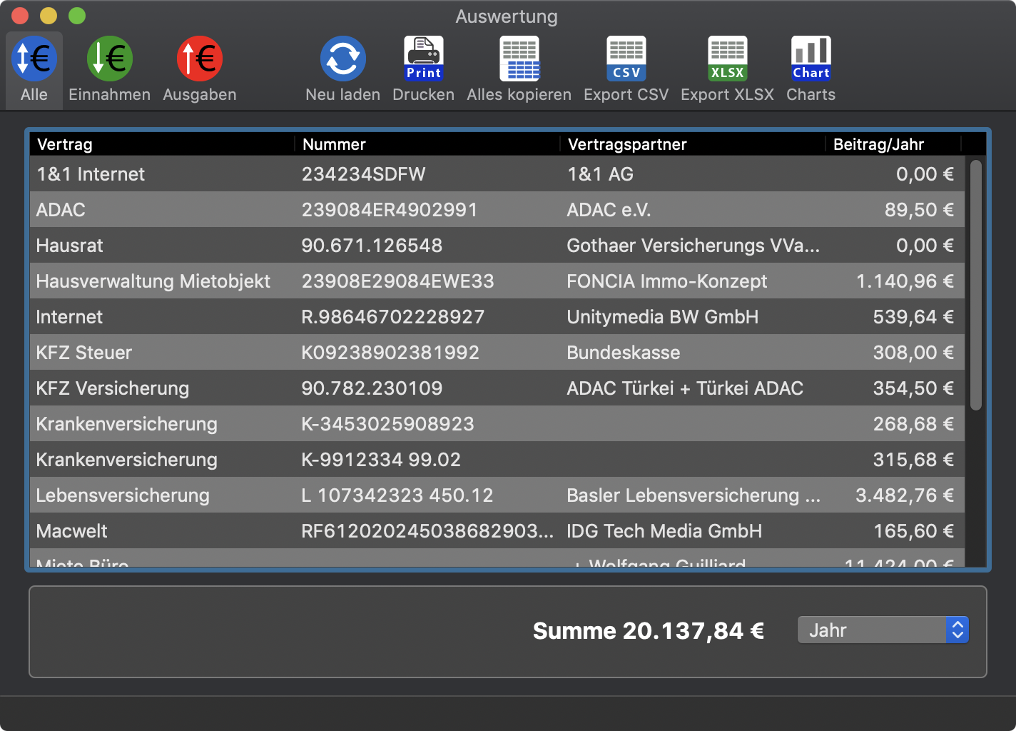The height and width of the screenshot is (731, 1016).
Task: Click partner Bundeskasse
Action: 624,353
